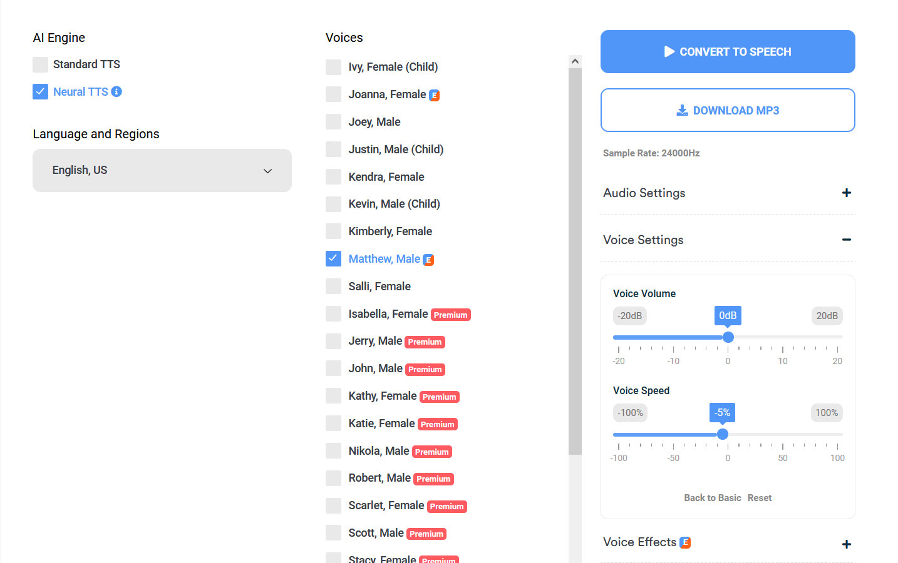Enable the Standard TTS checkbox
This screenshot has width=898, height=563.
(x=41, y=64)
